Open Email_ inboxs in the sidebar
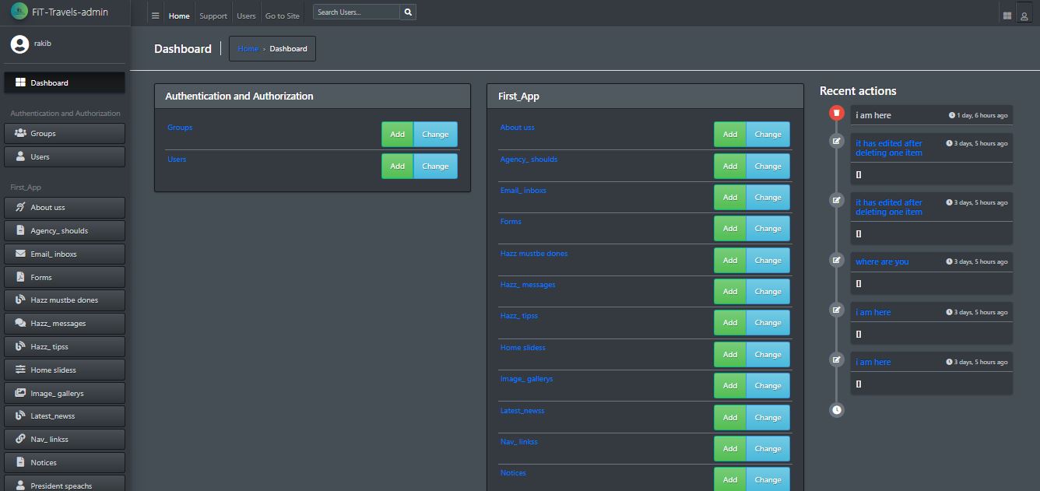The width and height of the screenshot is (1040, 491). click(65, 254)
